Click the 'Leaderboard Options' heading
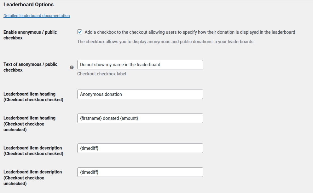Image resolution: width=313 pixels, height=193 pixels. point(28,4)
